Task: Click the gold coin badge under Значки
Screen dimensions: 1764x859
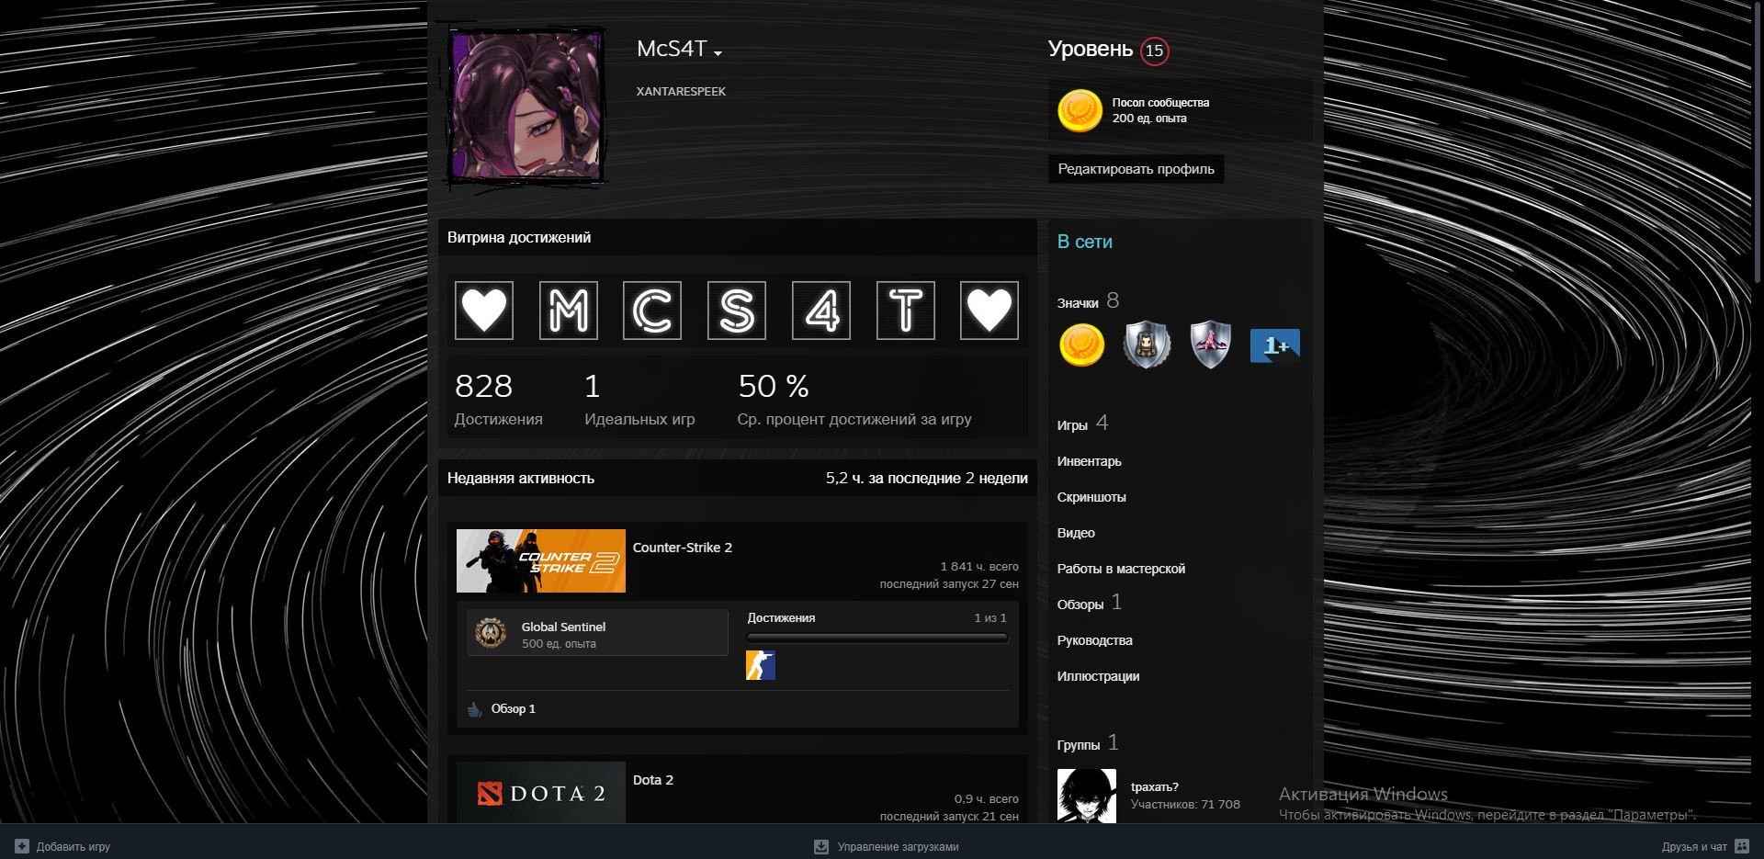Action: tap(1081, 345)
